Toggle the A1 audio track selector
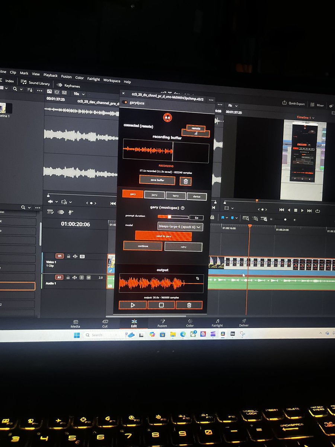This screenshot has width=335, height=447. tap(59, 277)
